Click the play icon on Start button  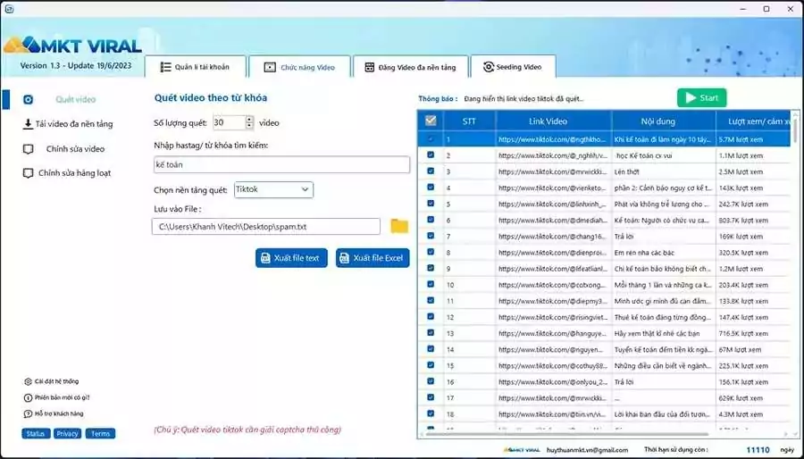point(691,98)
